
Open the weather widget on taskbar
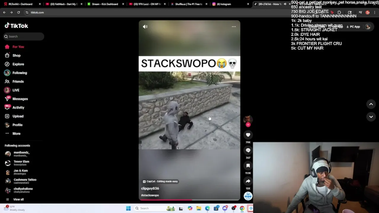click(14, 208)
